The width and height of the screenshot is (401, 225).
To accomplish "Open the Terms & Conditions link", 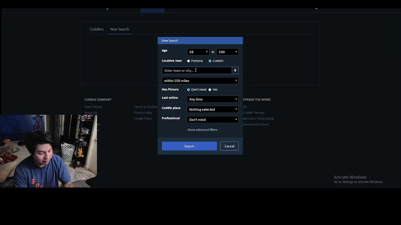I will coord(146,107).
